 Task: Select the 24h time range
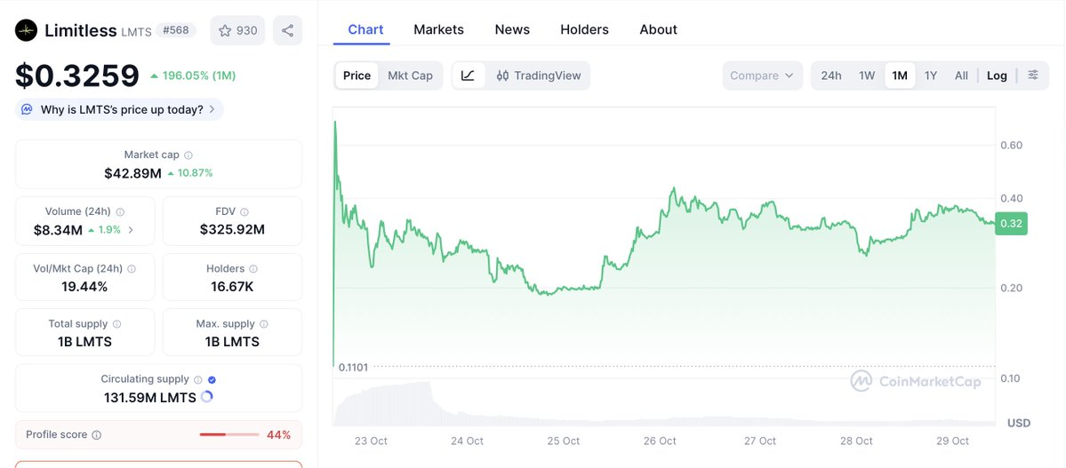click(x=831, y=75)
